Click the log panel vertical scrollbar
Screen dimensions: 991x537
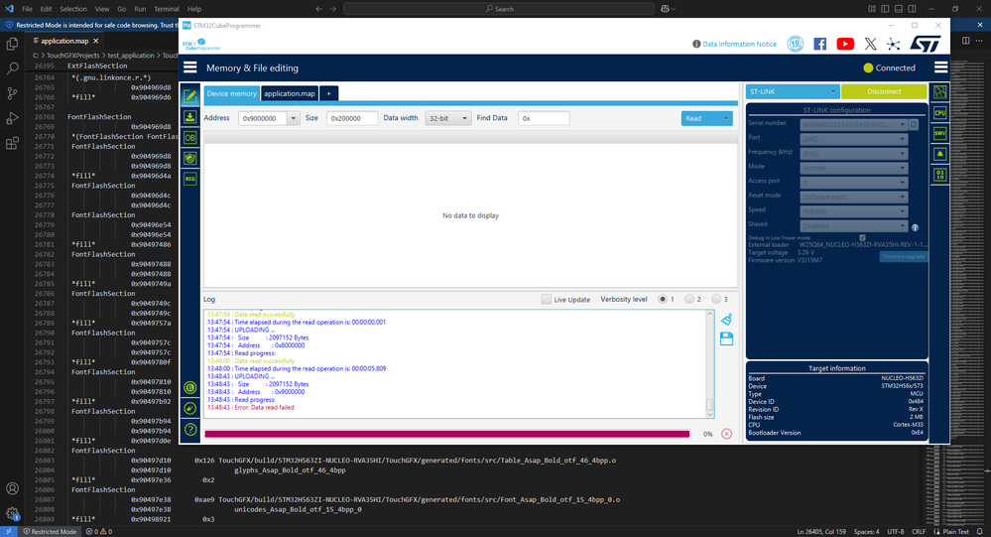[x=709, y=363]
